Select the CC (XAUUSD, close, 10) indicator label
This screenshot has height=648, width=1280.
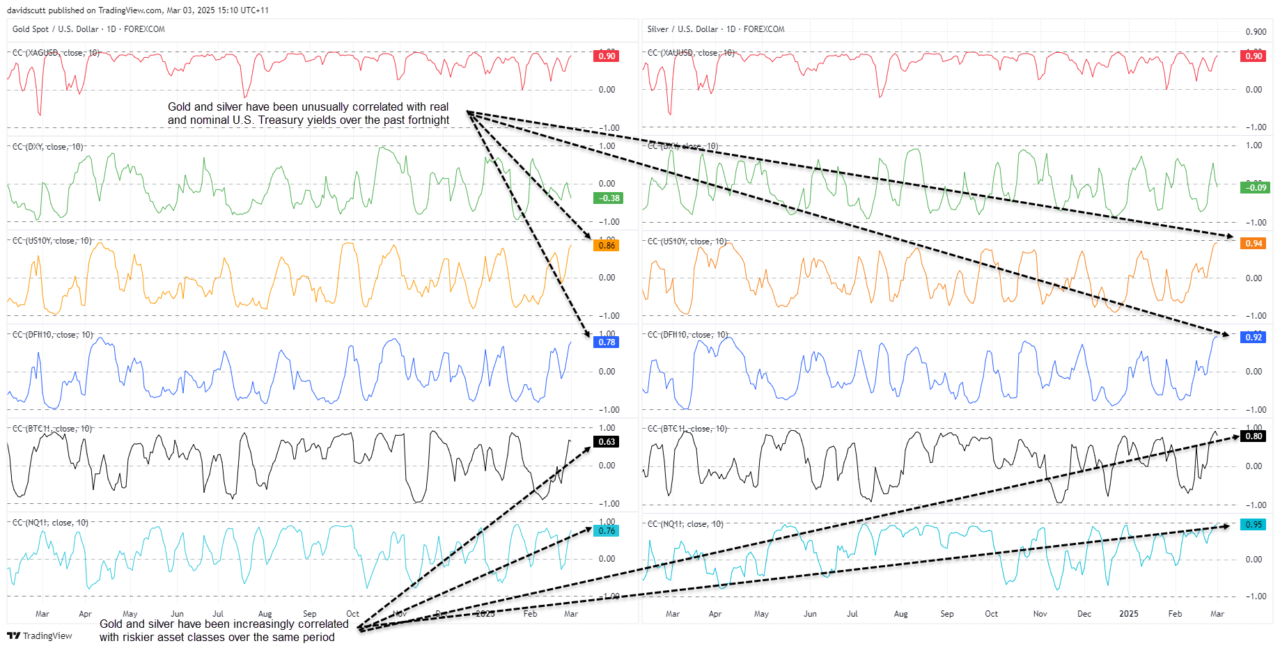point(691,53)
